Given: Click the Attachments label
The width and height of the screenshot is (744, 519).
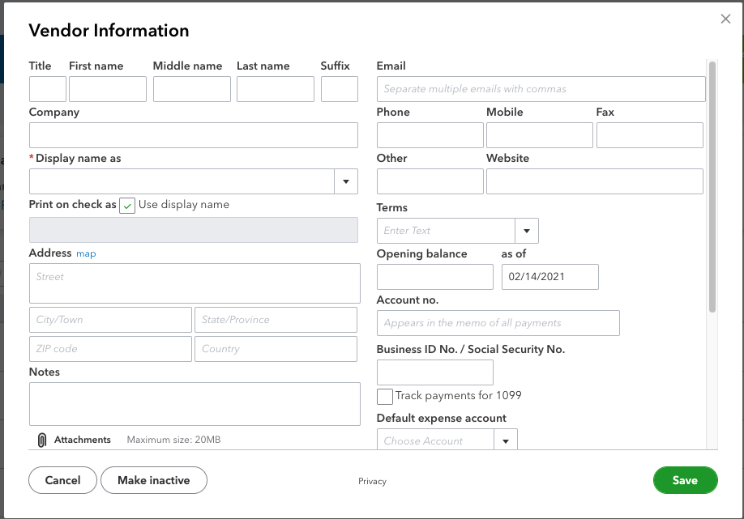Looking at the screenshot, I should click(x=82, y=440).
